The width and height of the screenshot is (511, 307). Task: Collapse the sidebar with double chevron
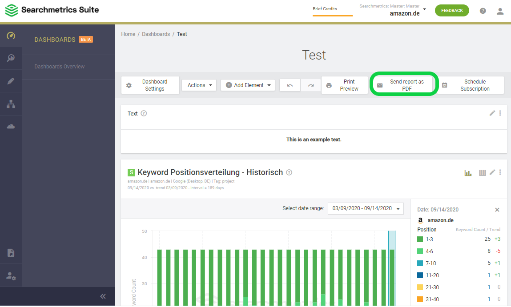coord(103,296)
